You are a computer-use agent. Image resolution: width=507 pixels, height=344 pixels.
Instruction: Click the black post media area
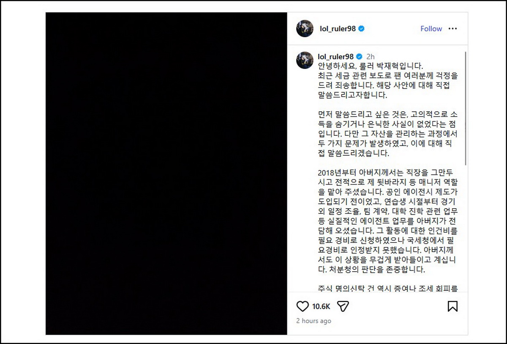coord(166,173)
